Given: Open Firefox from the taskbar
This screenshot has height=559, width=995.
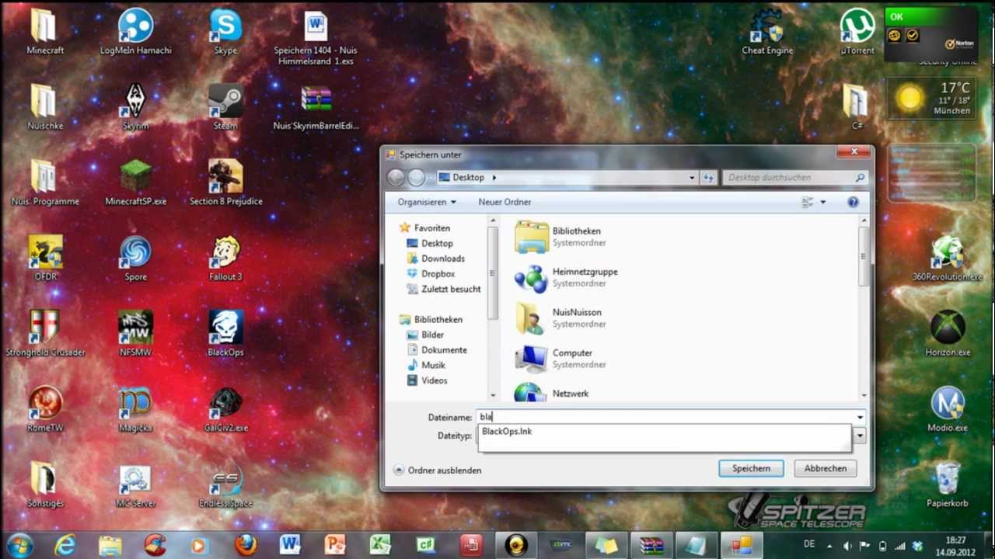Looking at the screenshot, I should pyautogui.click(x=246, y=545).
